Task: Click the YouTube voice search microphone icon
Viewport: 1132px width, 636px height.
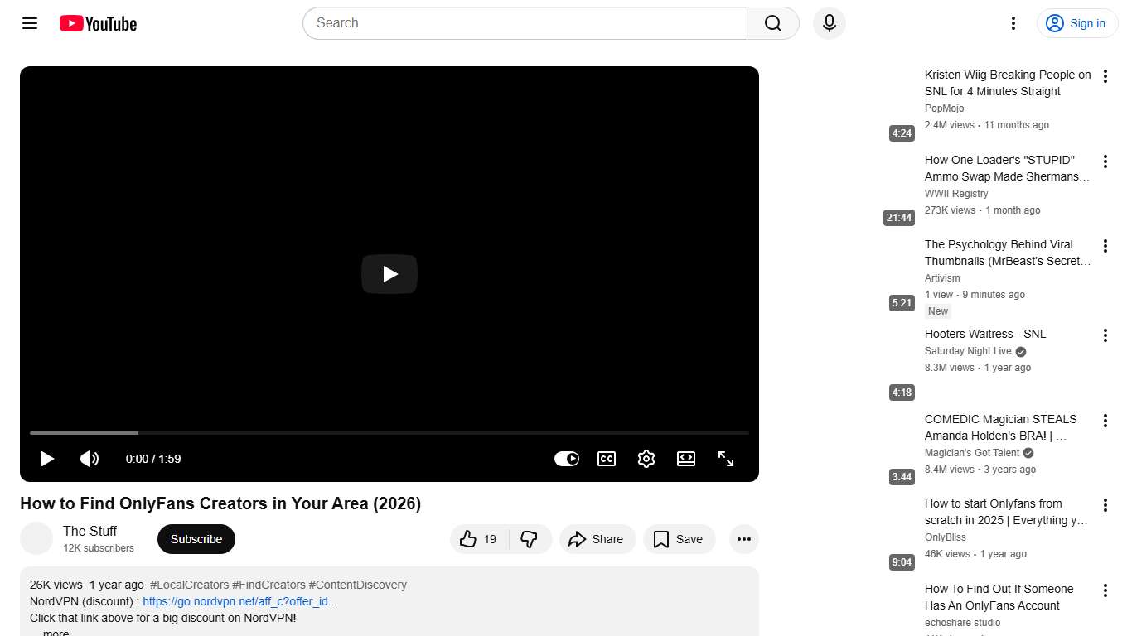Action: 829,23
